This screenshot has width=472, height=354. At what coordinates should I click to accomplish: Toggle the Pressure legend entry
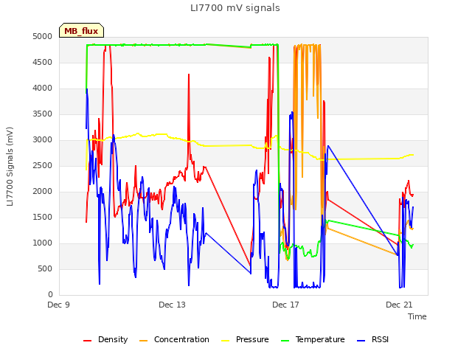point(245,339)
